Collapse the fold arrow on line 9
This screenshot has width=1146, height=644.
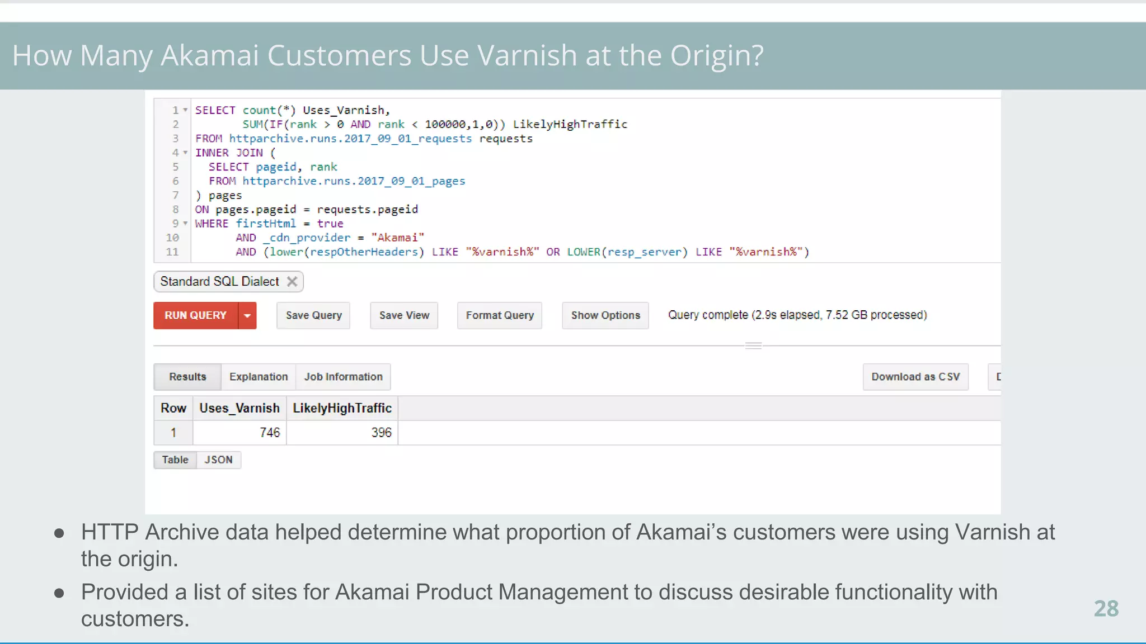click(185, 224)
